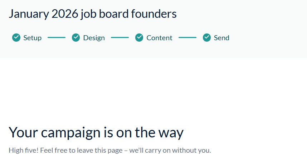Click the word campaign in the large heading
The width and height of the screenshot is (307, 163).
71,133
